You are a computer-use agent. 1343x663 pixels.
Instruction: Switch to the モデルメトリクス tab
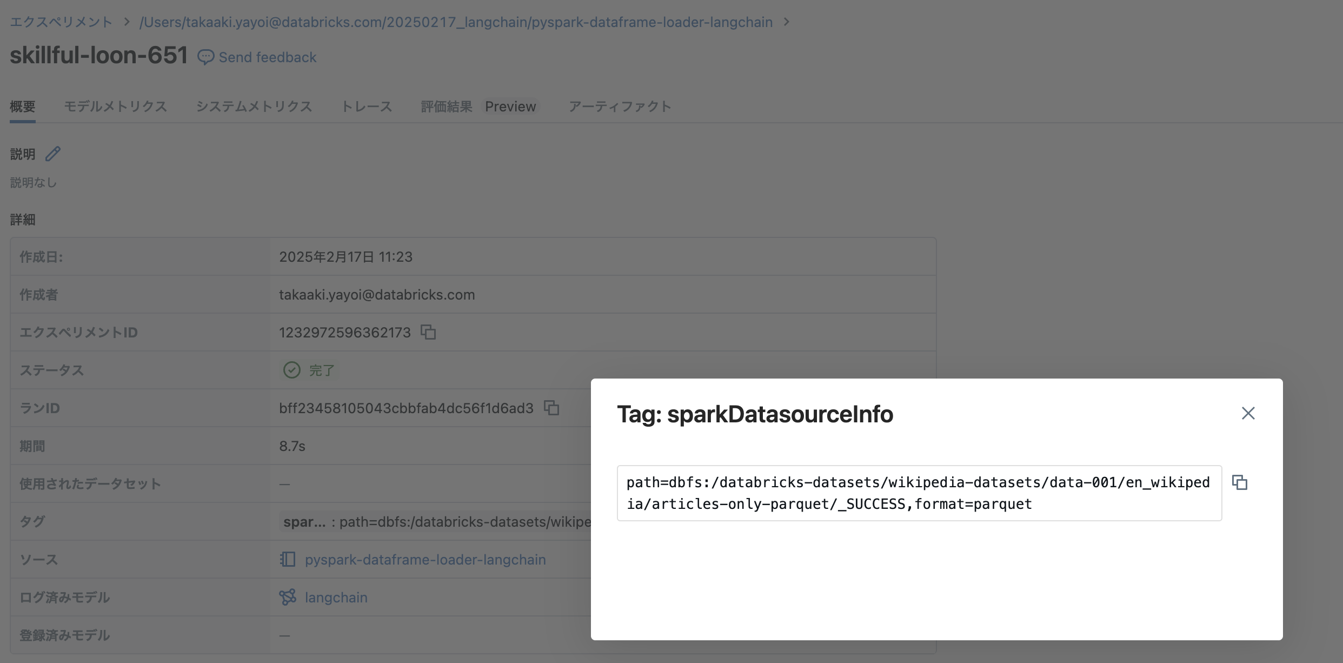coord(115,107)
